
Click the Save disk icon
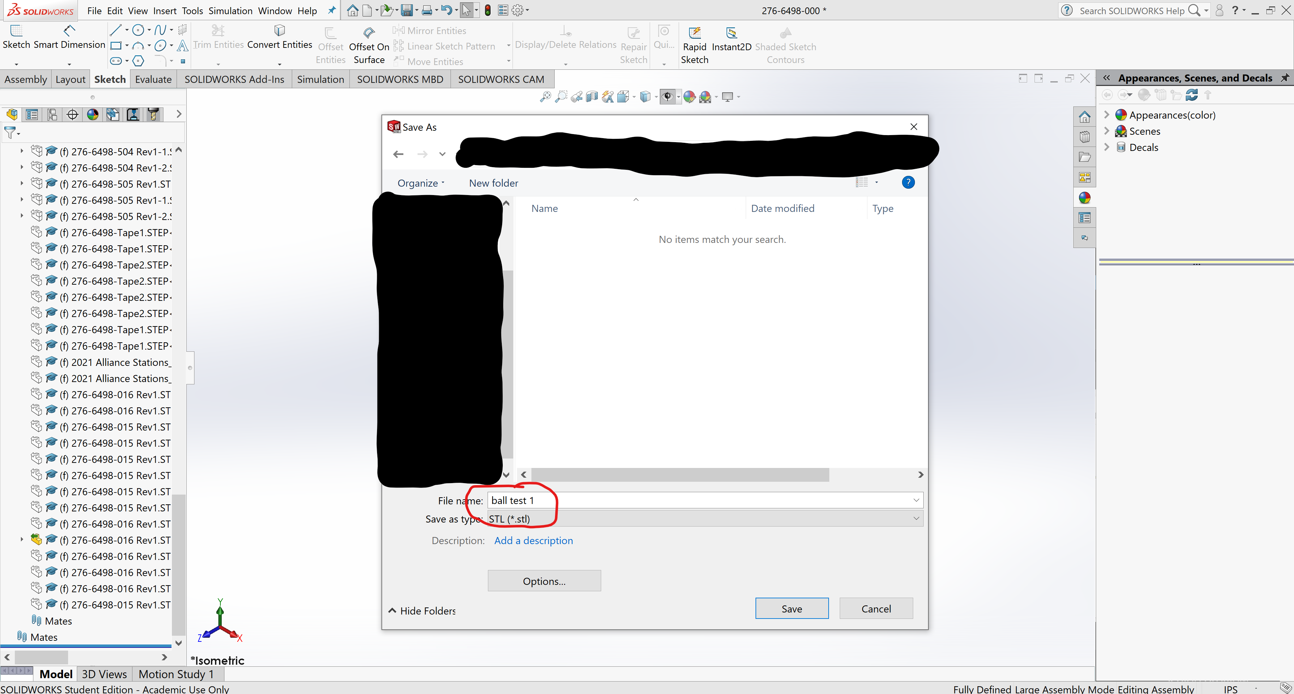click(406, 10)
